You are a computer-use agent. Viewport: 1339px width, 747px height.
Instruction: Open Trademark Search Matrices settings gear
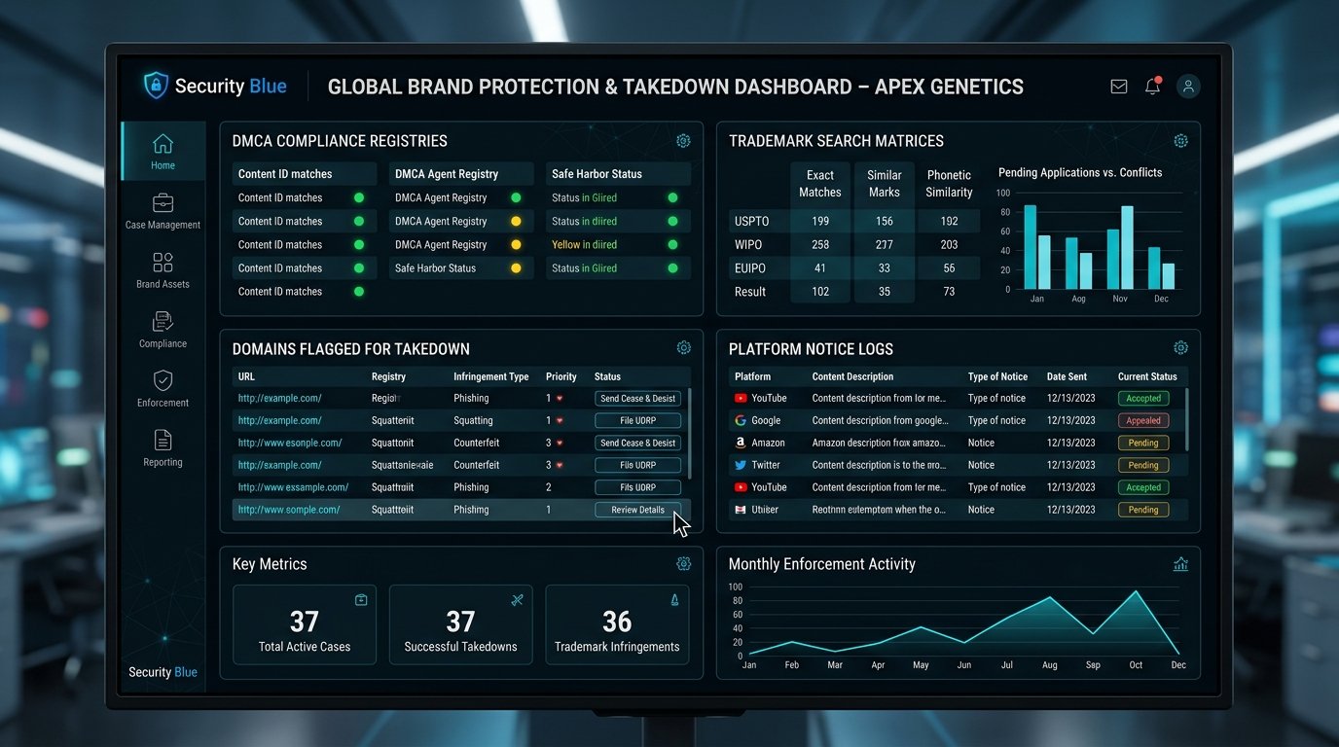(x=1180, y=141)
